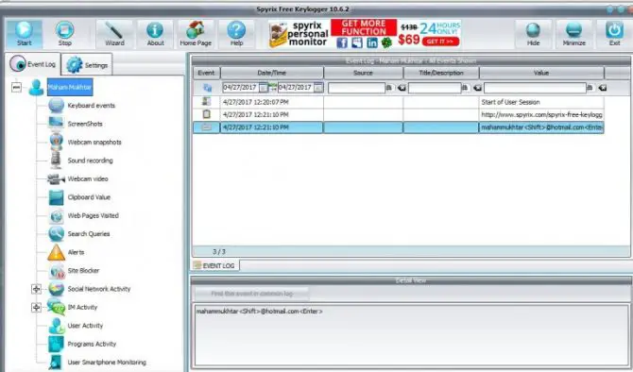Open the About dialog
This screenshot has width=633, height=372.
pos(155,34)
